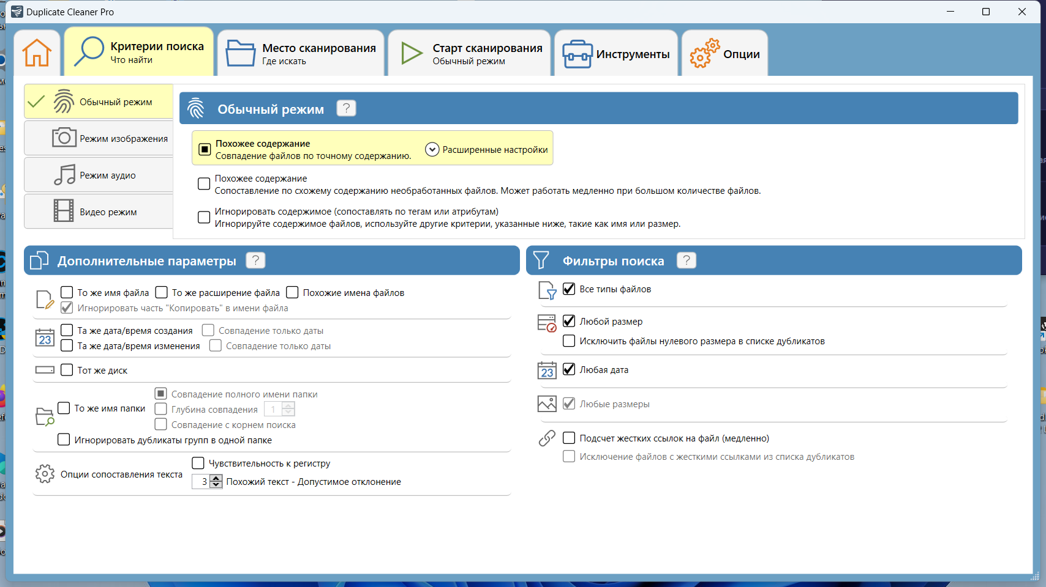Image resolution: width=1046 pixels, height=587 pixels.
Task: Click the Duplicate Cleaner Pro title bar icon
Action: (17, 12)
